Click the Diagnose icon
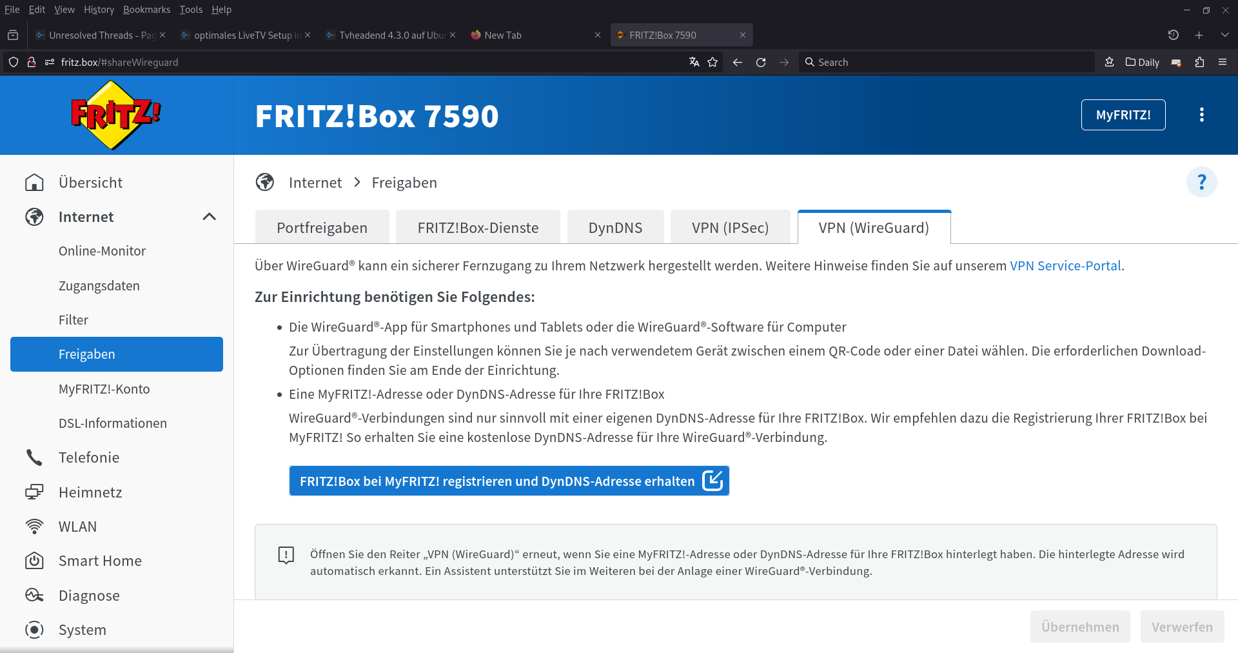 coord(34,595)
